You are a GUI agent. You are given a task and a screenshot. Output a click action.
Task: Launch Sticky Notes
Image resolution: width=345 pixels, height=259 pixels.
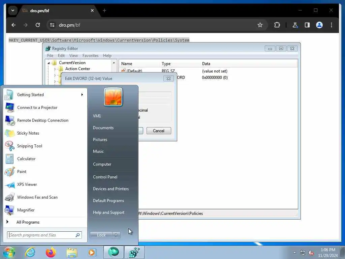tap(45, 133)
